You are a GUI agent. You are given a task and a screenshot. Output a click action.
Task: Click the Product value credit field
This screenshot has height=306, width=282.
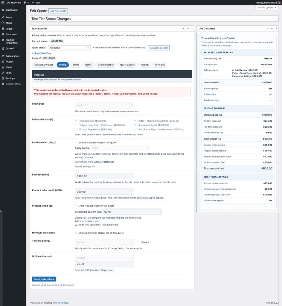(104, 192)
